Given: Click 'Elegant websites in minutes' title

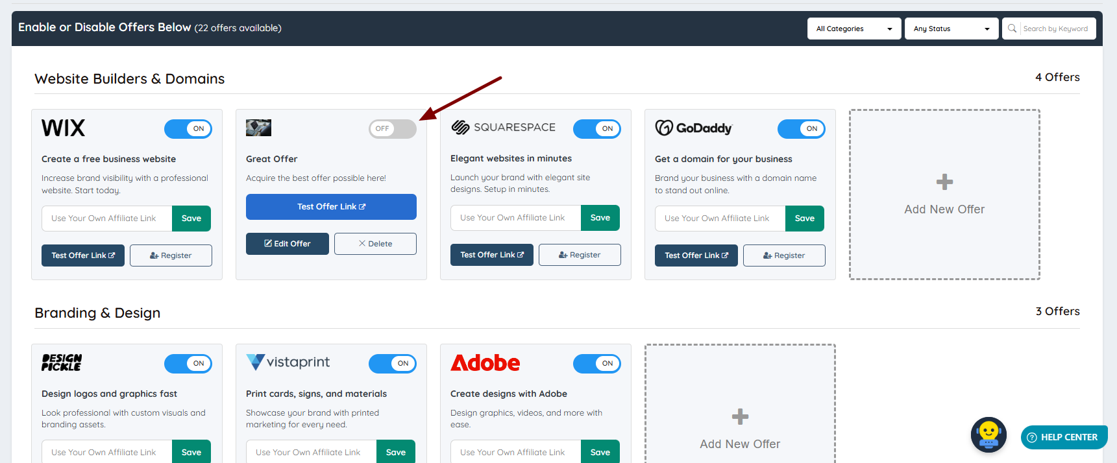Looking at the screenshot, I should click(511, 158).
